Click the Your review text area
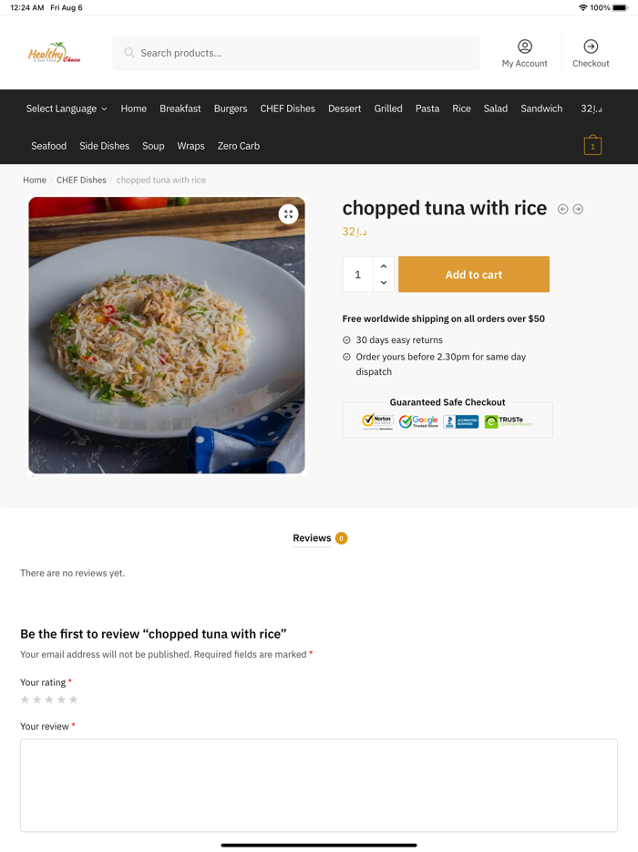Image resolution: width=638 pixels, height=852 pixels. [x=319, y=784]
